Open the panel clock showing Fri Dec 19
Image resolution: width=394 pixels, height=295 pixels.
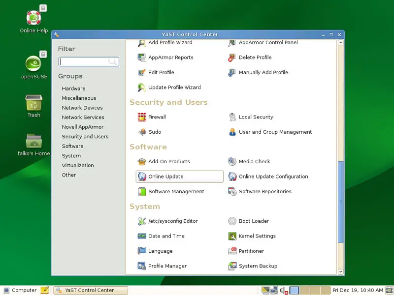pyautogui.click(x=358, y=291)
